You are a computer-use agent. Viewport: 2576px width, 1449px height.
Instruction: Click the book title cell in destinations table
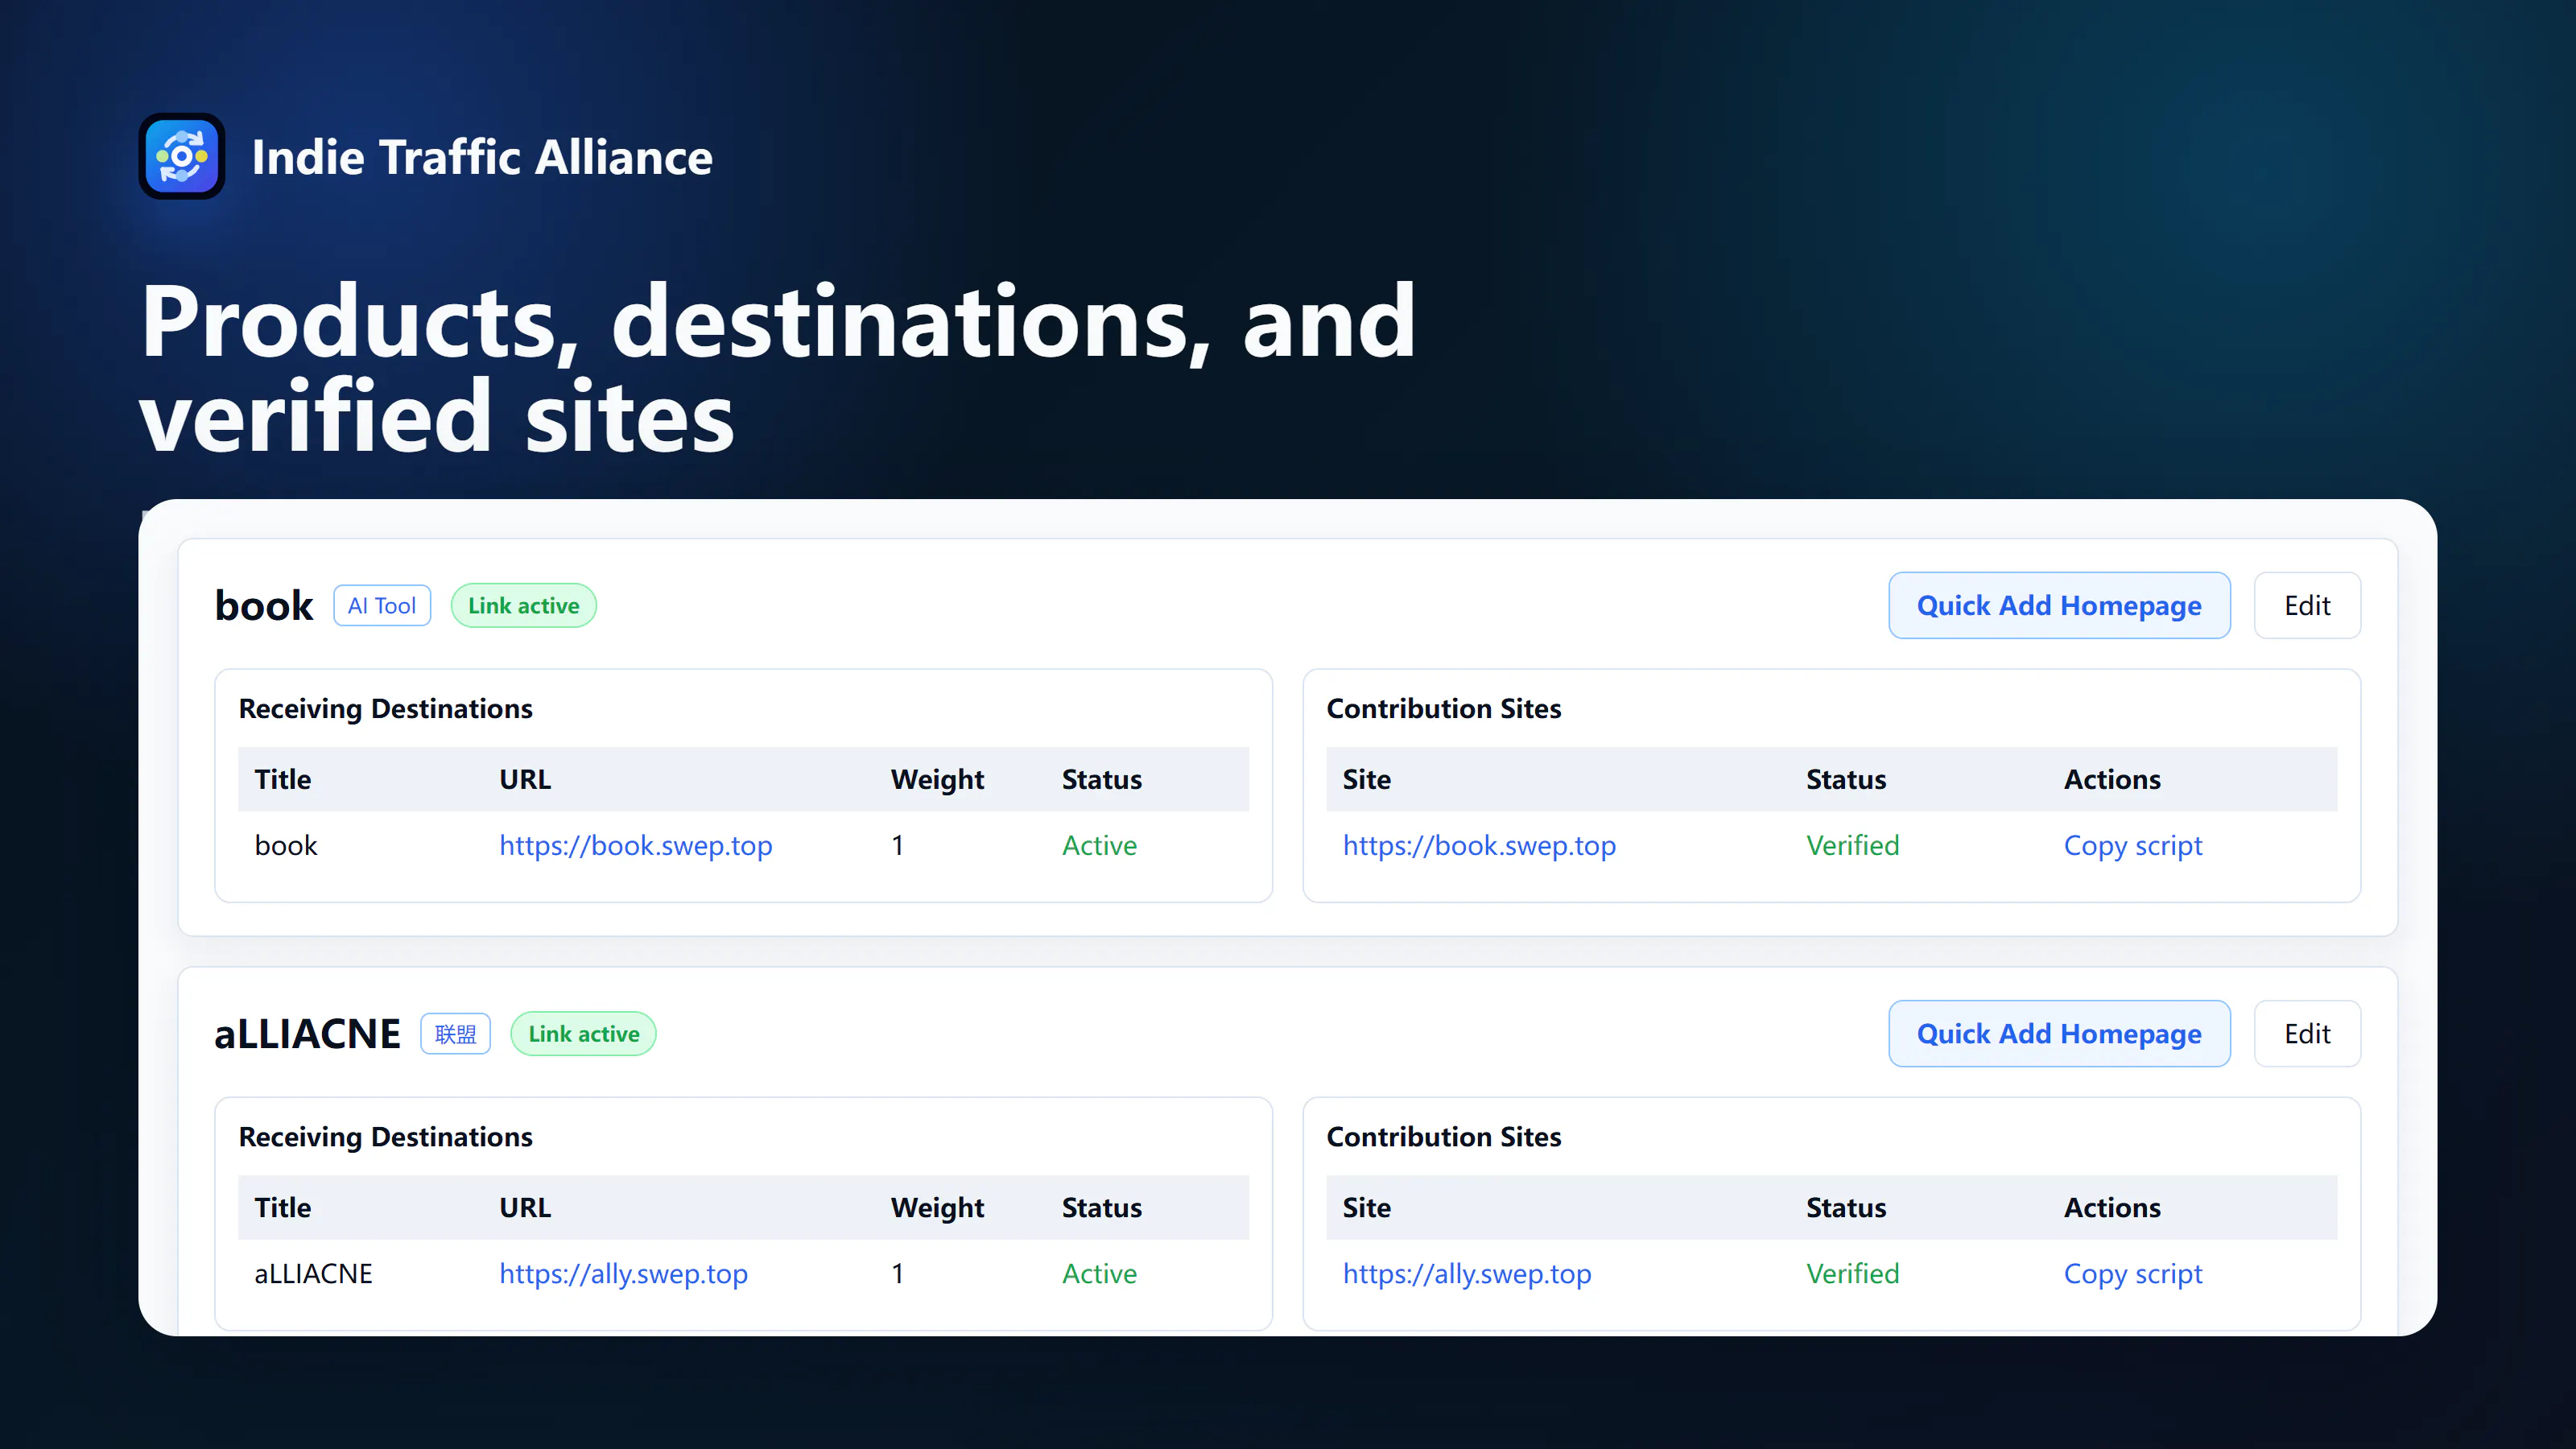point(286,845)
